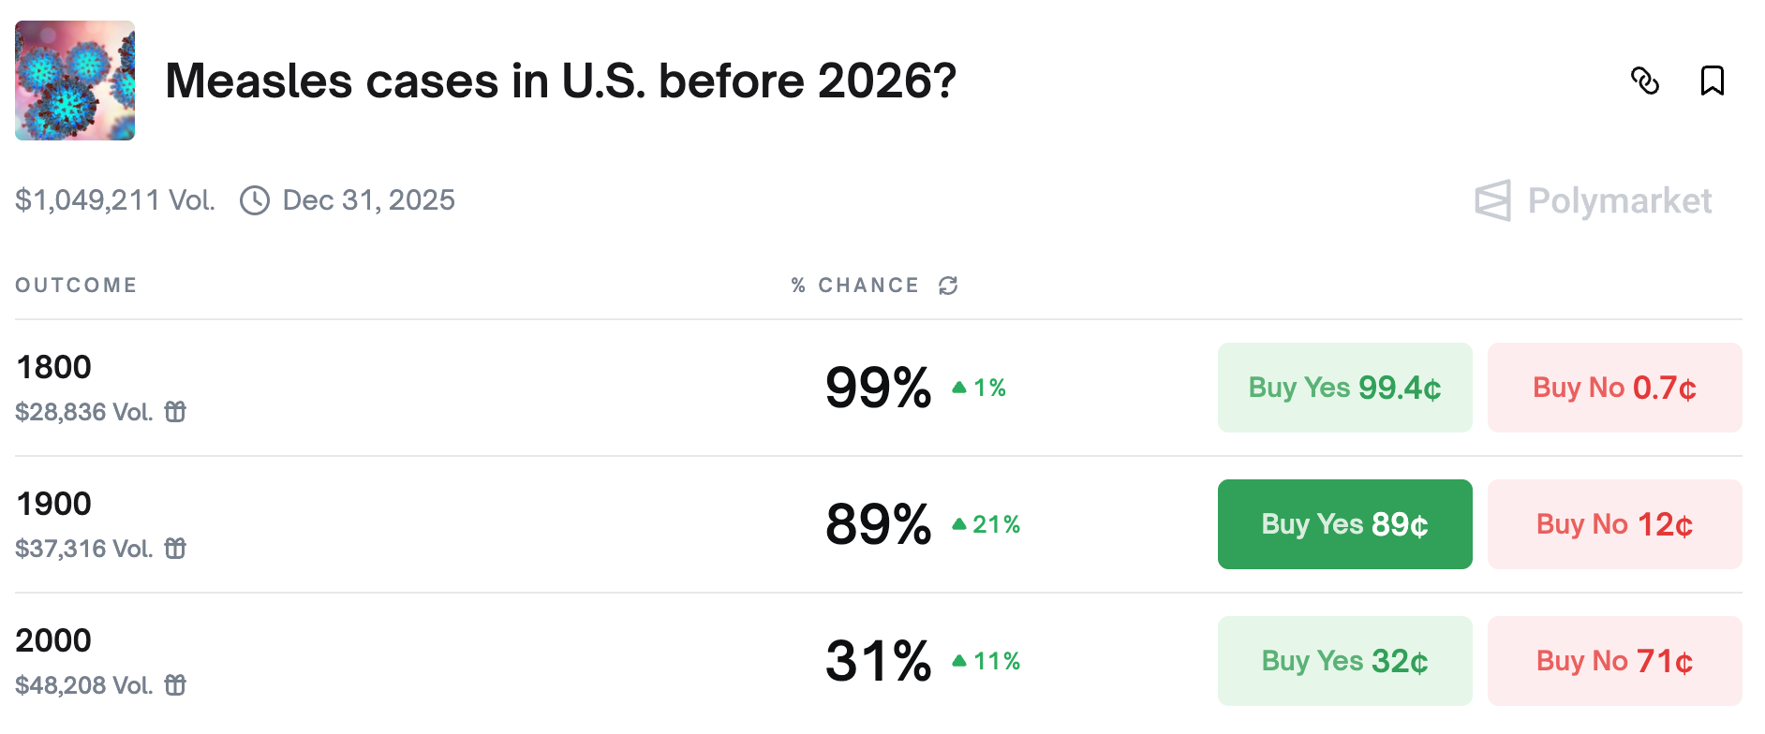
Task: Click the Polymarket logo
Action: tap(1593, 200)
